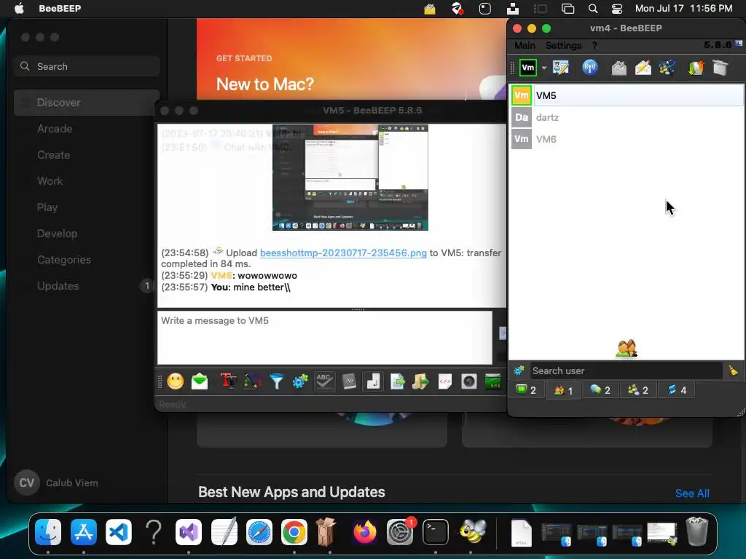Switch to the groups tab showing 2
This screenshot has width=746, height=559.
click(x=638, y=390)
